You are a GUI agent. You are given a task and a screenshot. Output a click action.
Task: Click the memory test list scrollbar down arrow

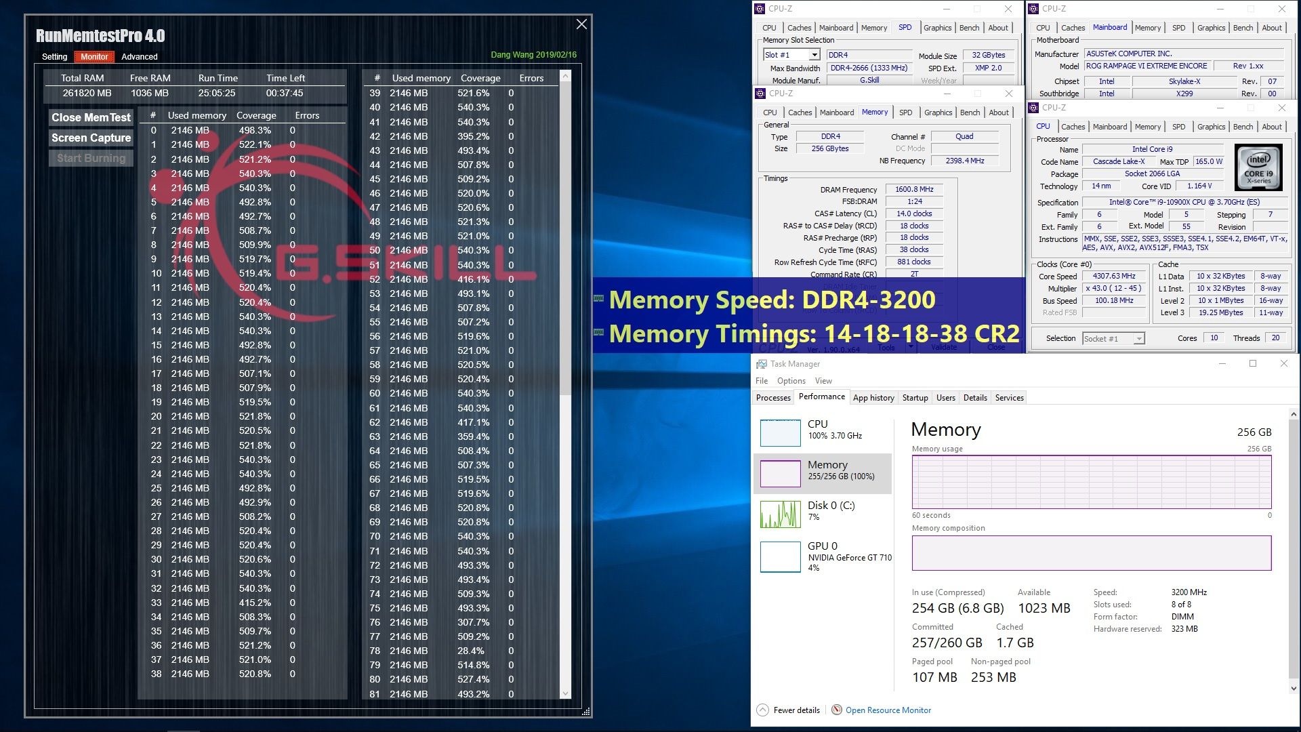pyautogui.click(x=565, y=693)
